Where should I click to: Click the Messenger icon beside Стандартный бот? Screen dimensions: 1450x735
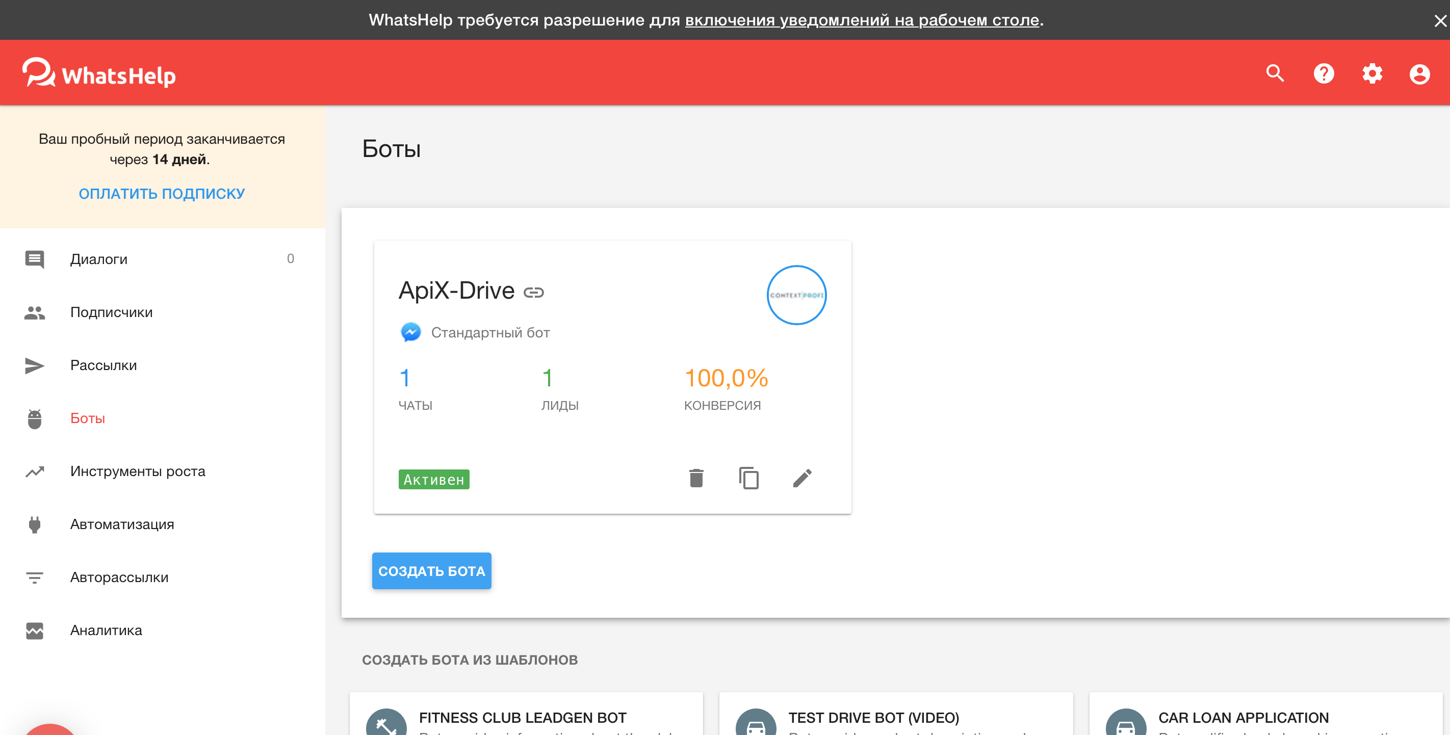pyautogui.click(x=410, y=332)
